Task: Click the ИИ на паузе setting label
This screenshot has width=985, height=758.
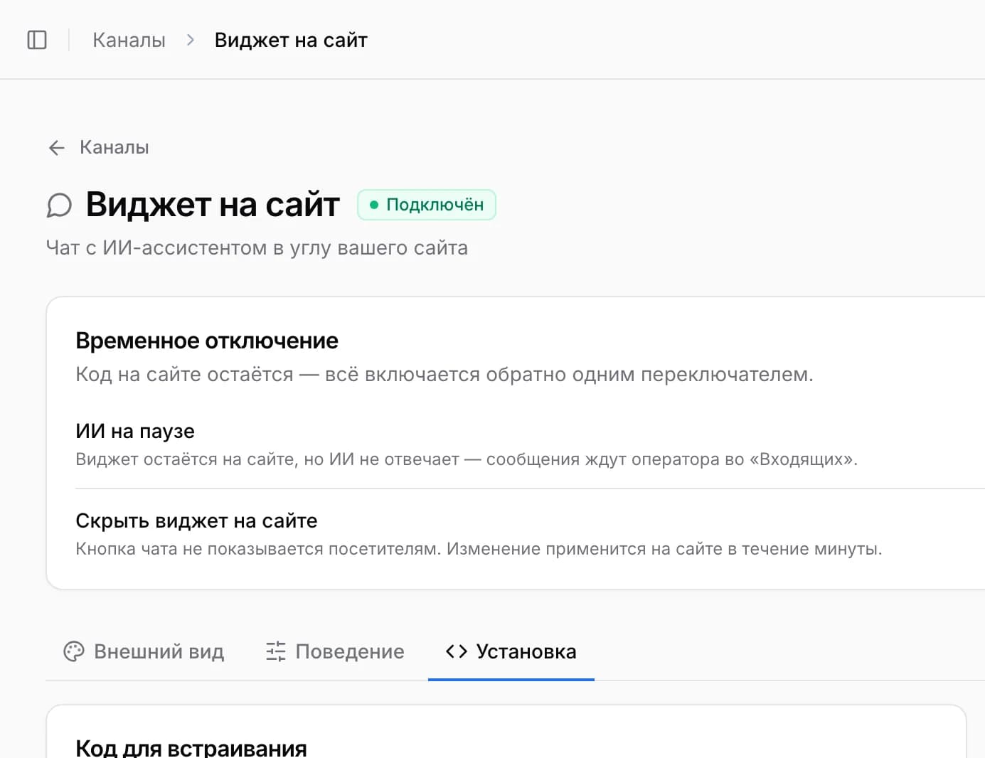Action: point(135,431)
